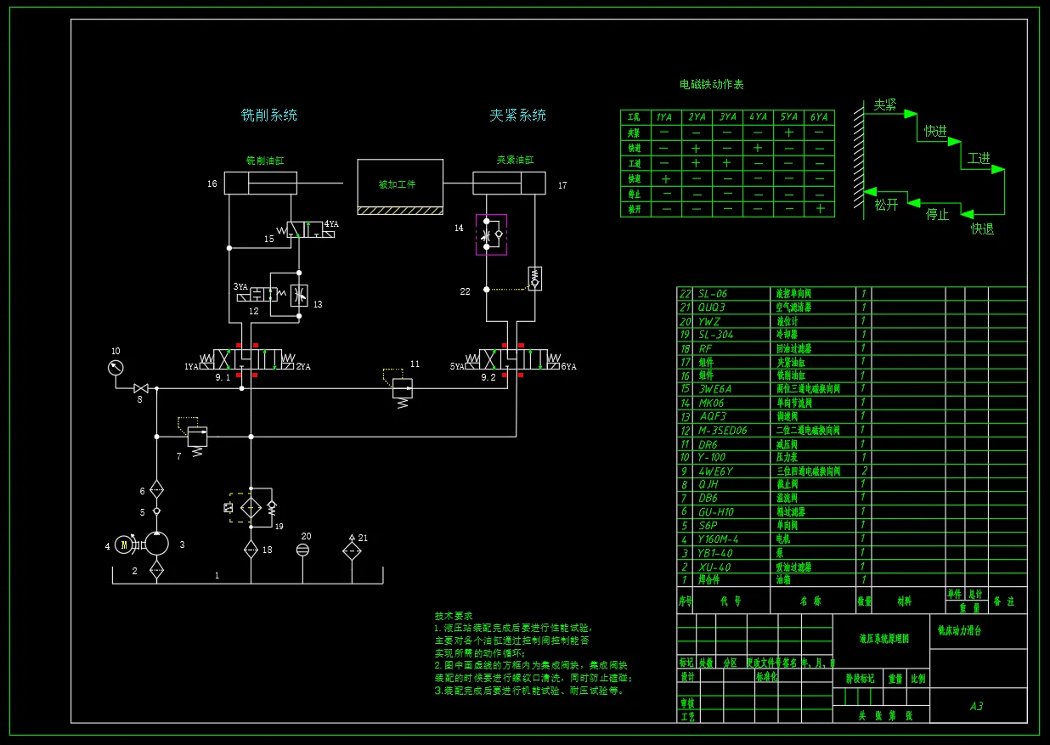Pick the green arrowhead beside 工进
Image resolution: width=1050 pixels, height=745 pixels.
[998, 169]
